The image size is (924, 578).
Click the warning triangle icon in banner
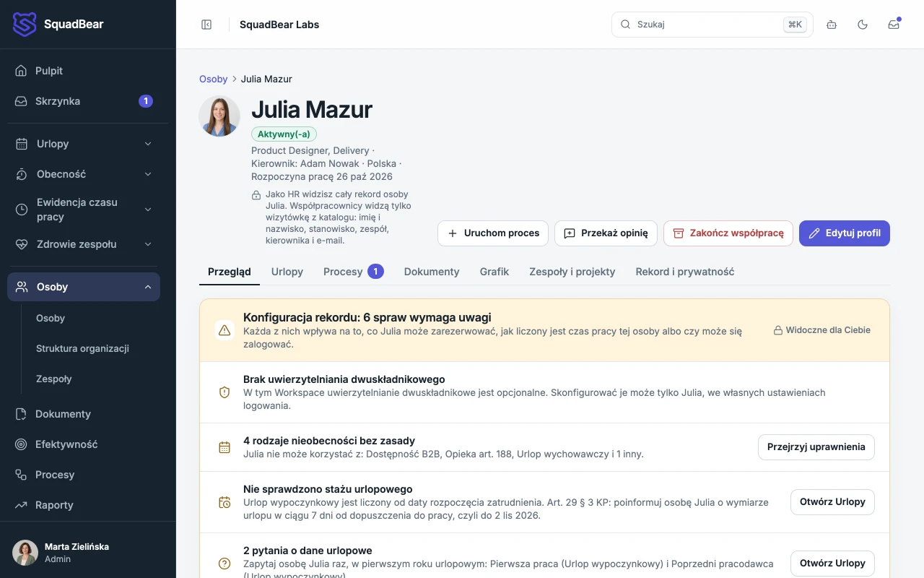click(225, 330)
